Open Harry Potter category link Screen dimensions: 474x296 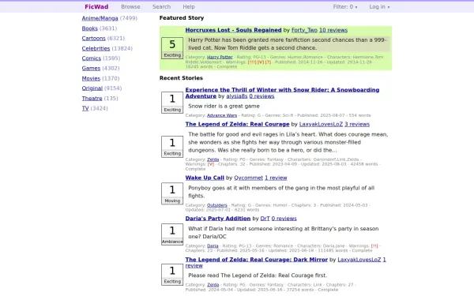pyautogui.click(x=220, y=57)
